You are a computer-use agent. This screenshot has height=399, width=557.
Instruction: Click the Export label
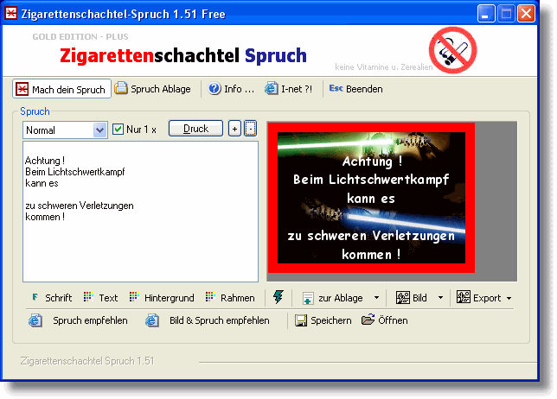click(487, 298)
